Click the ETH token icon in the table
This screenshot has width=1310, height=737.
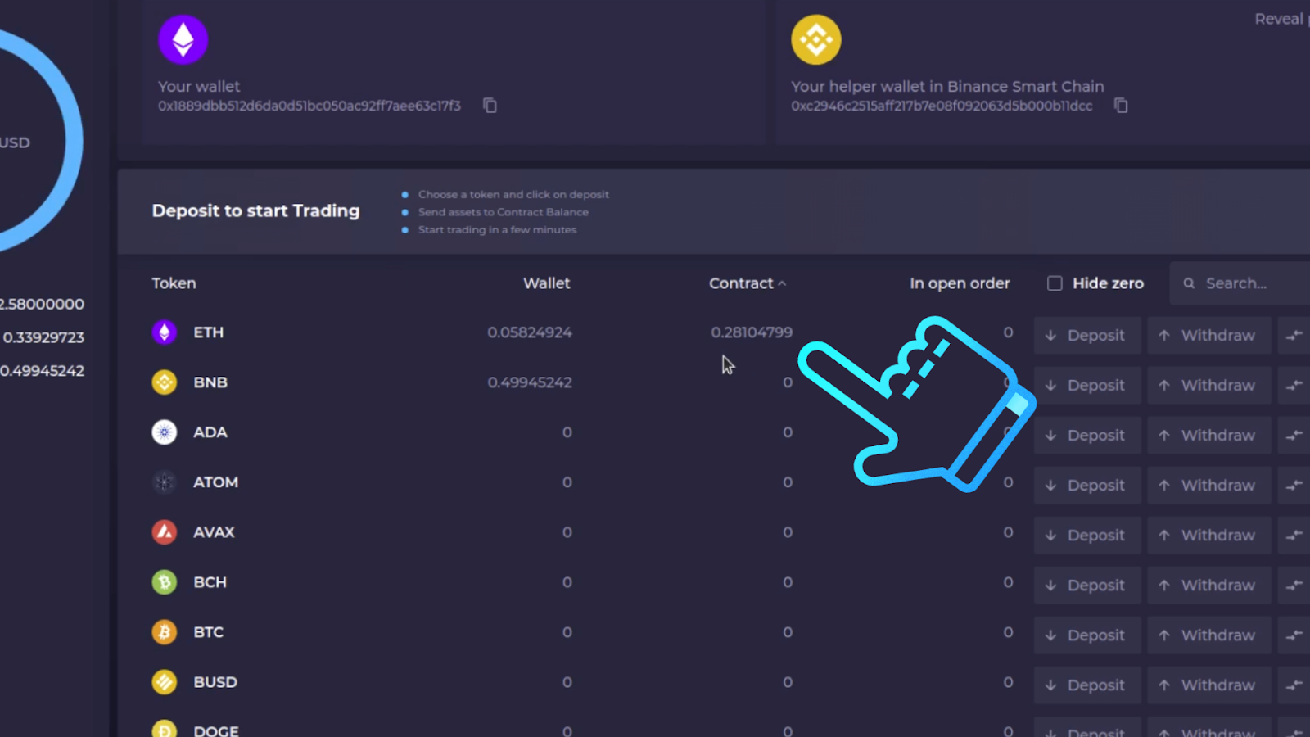click(x=165, y=332)
